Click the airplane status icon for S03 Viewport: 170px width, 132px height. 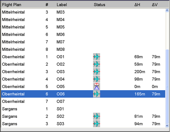[x=96, y=124]
